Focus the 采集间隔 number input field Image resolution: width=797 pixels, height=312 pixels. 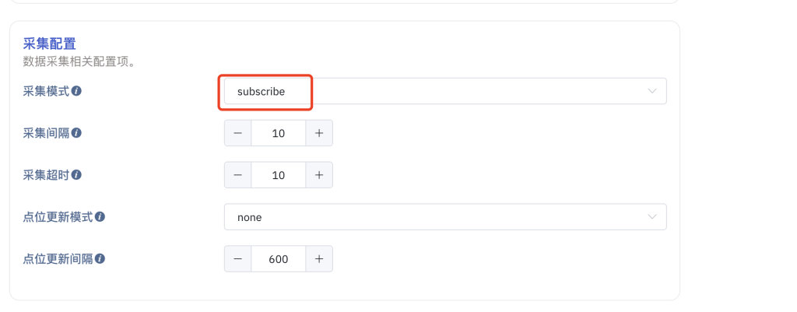pos(279,133)
